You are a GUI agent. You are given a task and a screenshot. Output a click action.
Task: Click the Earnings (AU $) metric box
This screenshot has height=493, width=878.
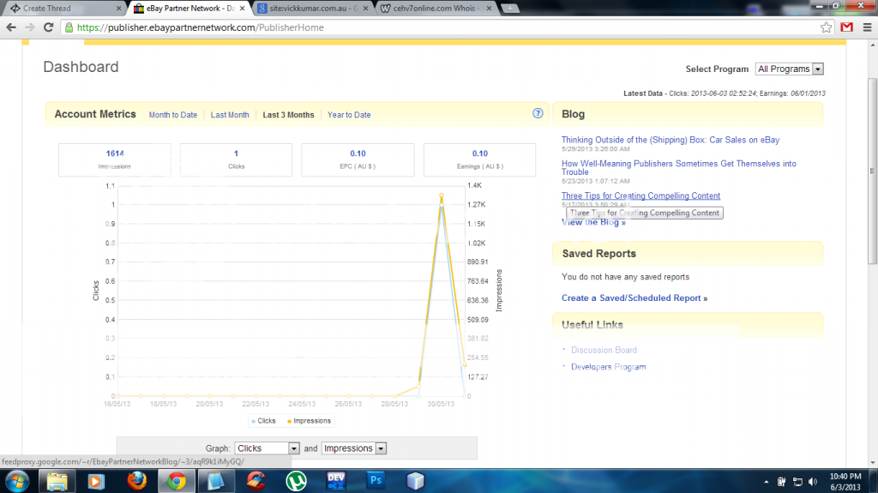tap(479, 159)
